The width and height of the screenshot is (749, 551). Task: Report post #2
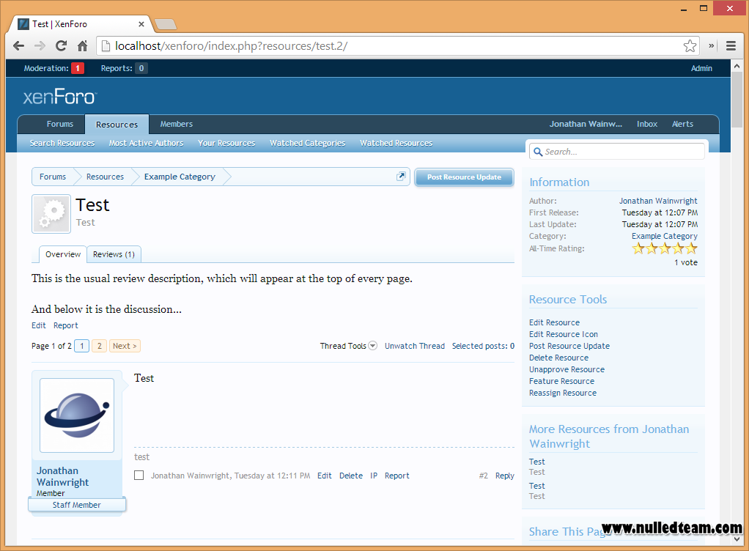(397, 476)
